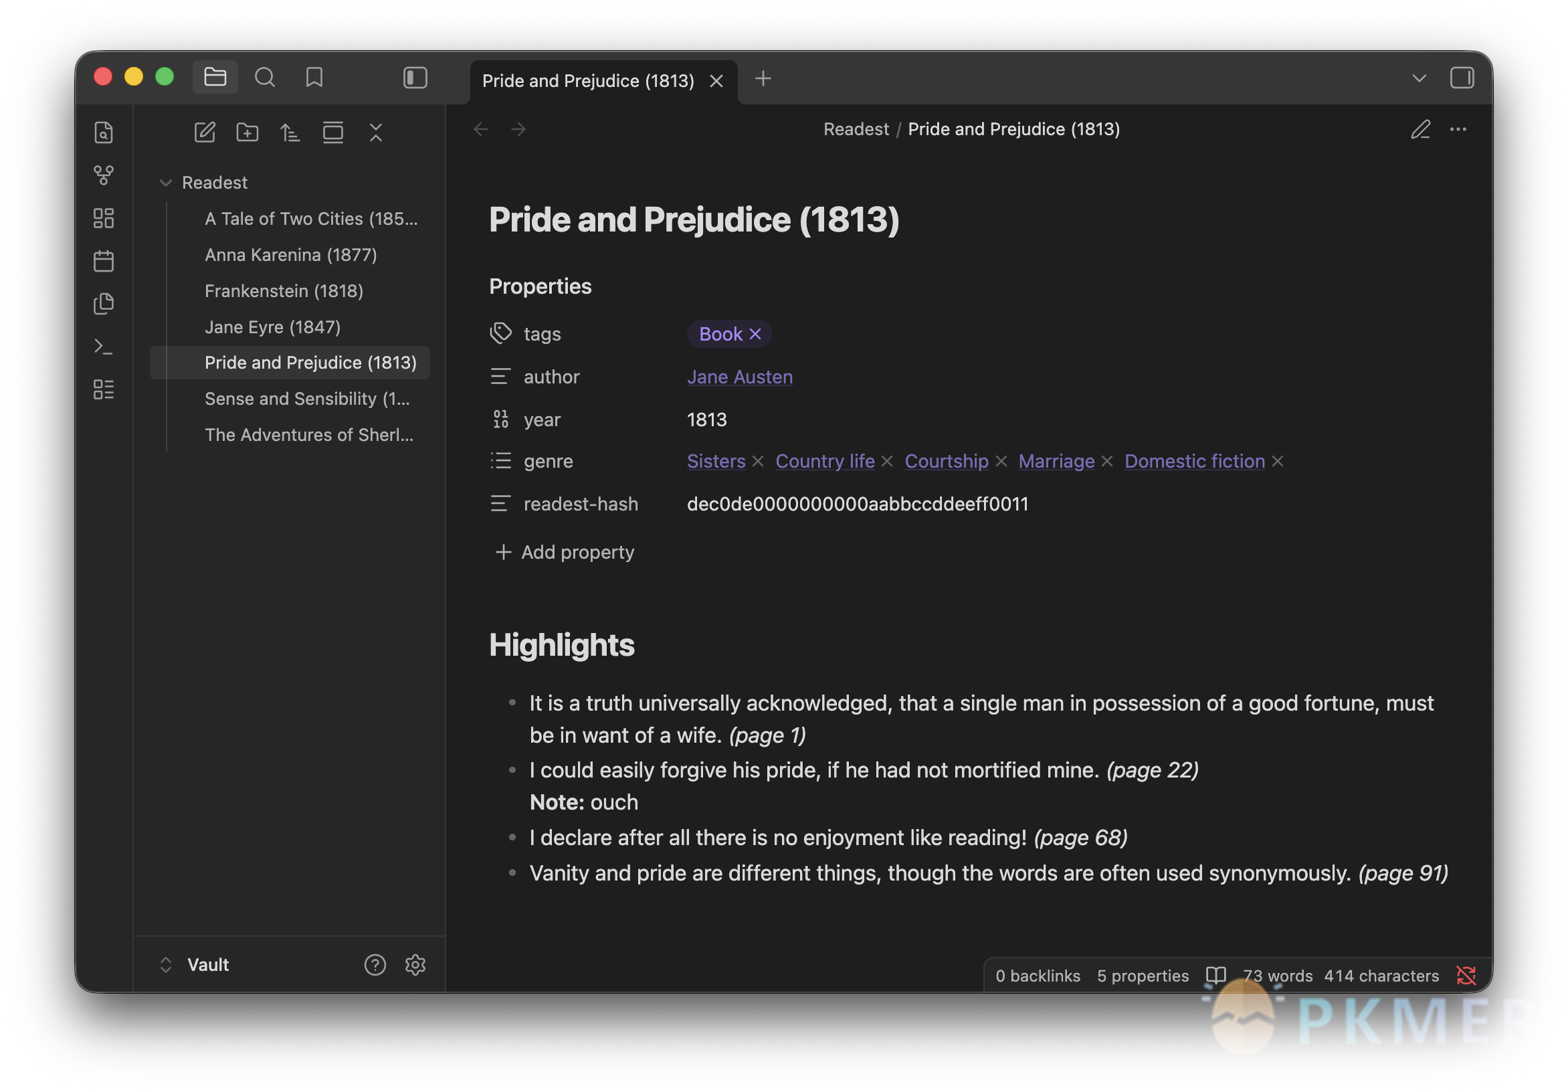Switch to editing mode pencil icon
The width and height of the screenshot is (1568, 1092).
click(1420, 129)
